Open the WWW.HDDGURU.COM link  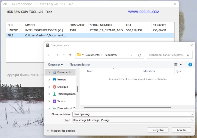tap(143, 12)
